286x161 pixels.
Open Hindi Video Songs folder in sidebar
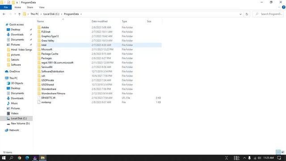[21, 50]
